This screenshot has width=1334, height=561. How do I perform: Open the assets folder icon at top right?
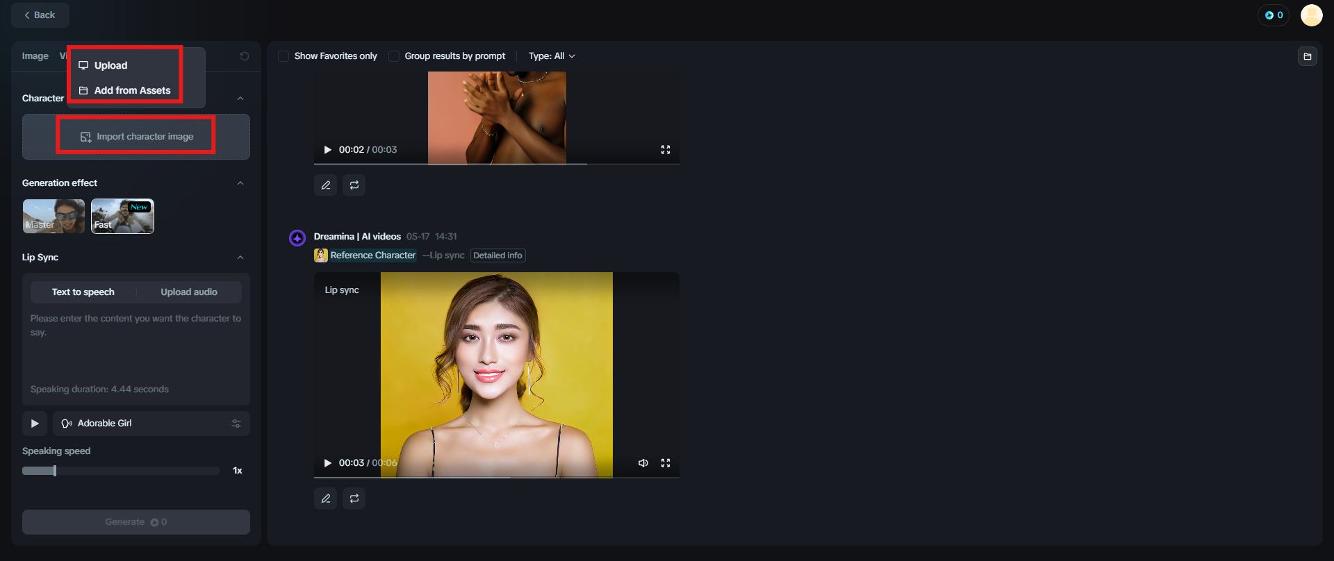(x=1307, y=56)
